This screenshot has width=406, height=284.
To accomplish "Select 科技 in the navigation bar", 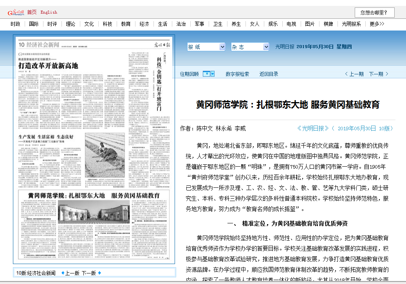I will coord(107,24).
